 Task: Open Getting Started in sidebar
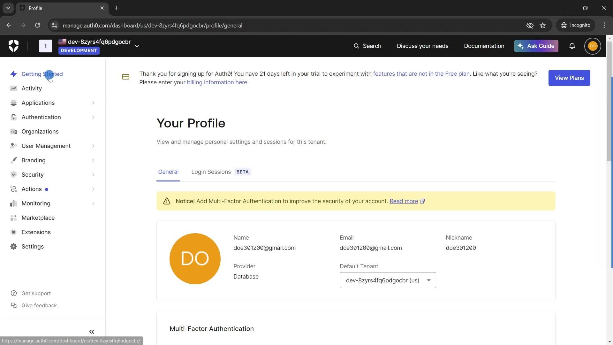[x=42, y=74]
